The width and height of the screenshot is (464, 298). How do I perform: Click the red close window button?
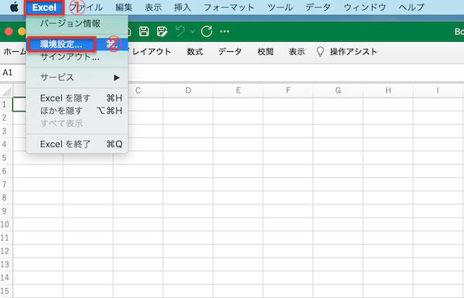coord(9,32)
